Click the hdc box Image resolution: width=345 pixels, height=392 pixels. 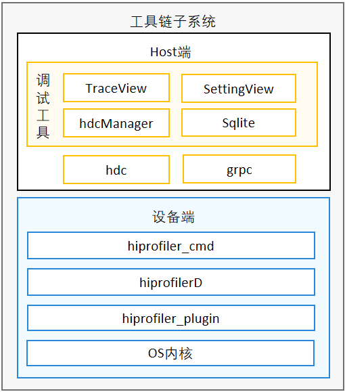116,169
